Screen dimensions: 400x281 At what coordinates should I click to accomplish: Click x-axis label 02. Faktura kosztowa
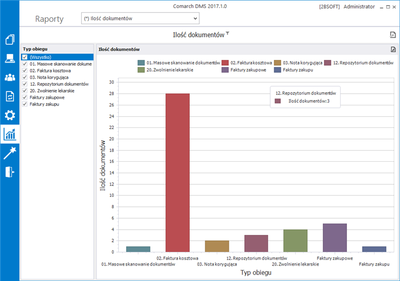click(x=178, y=258)
